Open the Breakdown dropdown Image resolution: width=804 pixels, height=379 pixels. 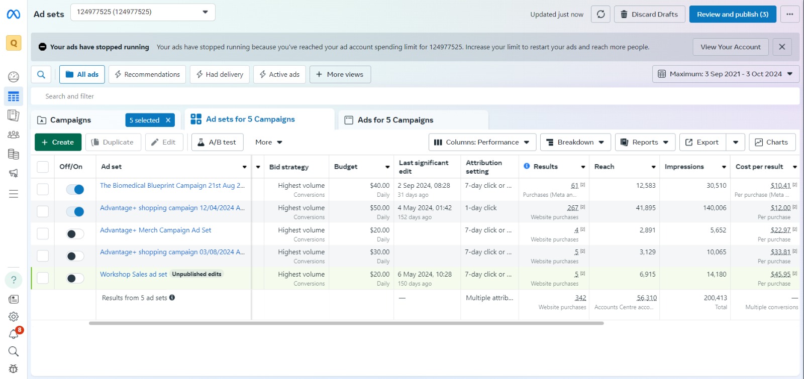(575, 142)
